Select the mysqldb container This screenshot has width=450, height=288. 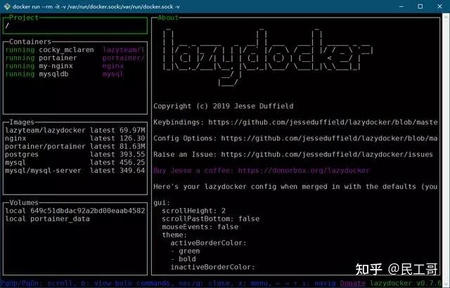(75, 74)
